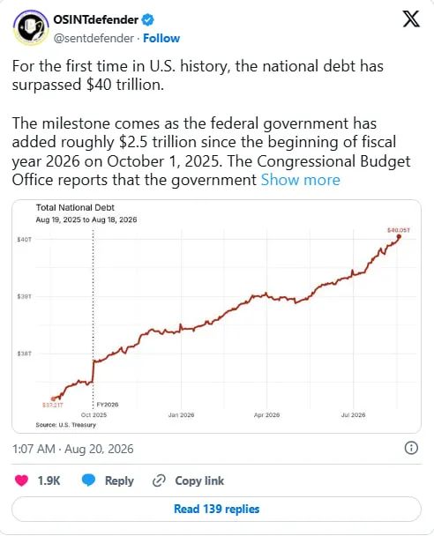The width and height of the screenshot is (434, 536).
Task: Follow the @sentdefender account
Action: pos(161,38)
